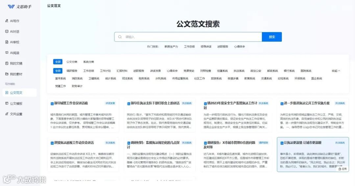Filter by 财务审计 category
This screenshot has width=355, height=186.
77,86
